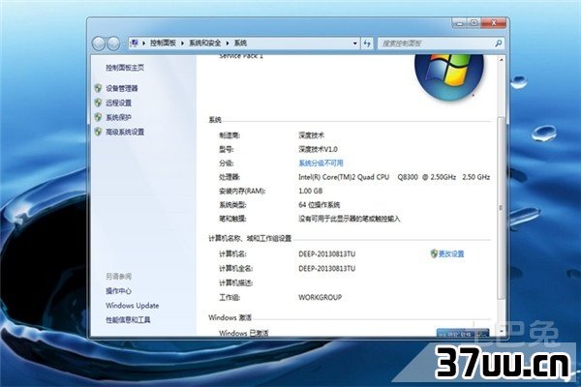Click the Forward navigation arrow button
This screenshot has width=581, height=387.
pos(113,44)
